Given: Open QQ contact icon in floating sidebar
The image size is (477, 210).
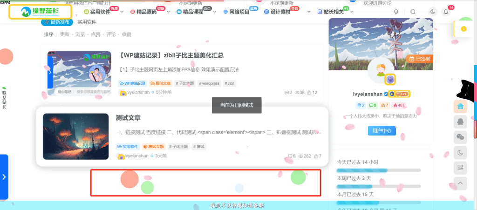Looking at the screenshot, I should click(460, 122).
